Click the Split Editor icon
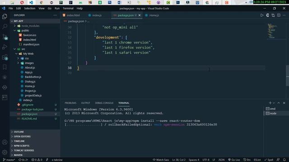Image resolution: width=289 pixels, height=162 pixels. tap(279, 15)
